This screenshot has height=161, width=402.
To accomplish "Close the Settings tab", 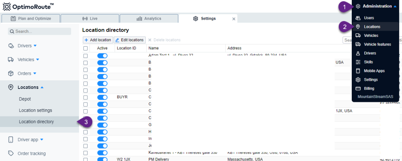I will 234,19.
